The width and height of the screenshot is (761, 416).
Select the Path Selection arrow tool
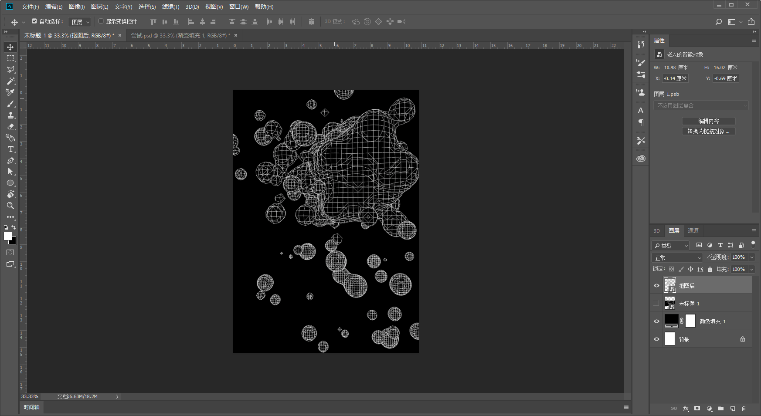10,172
